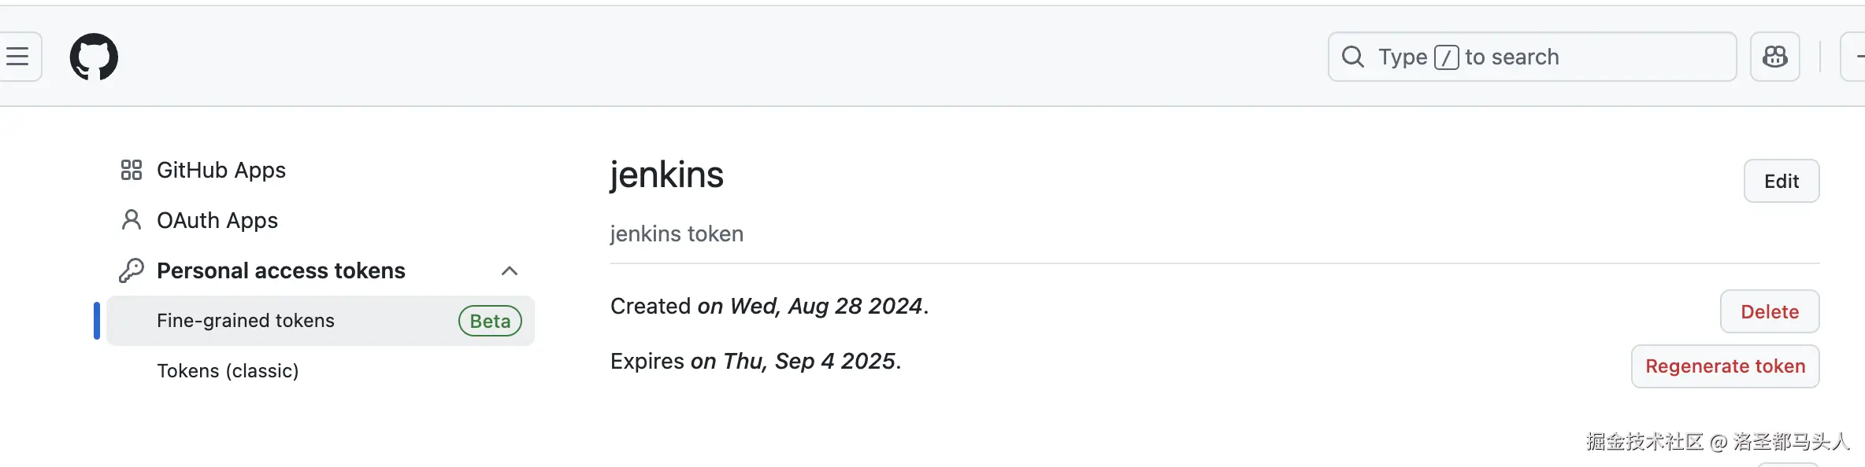The image size is (1865, 467).
Task: Click the jenkins token title heading
Action: [x=666, y=175]
